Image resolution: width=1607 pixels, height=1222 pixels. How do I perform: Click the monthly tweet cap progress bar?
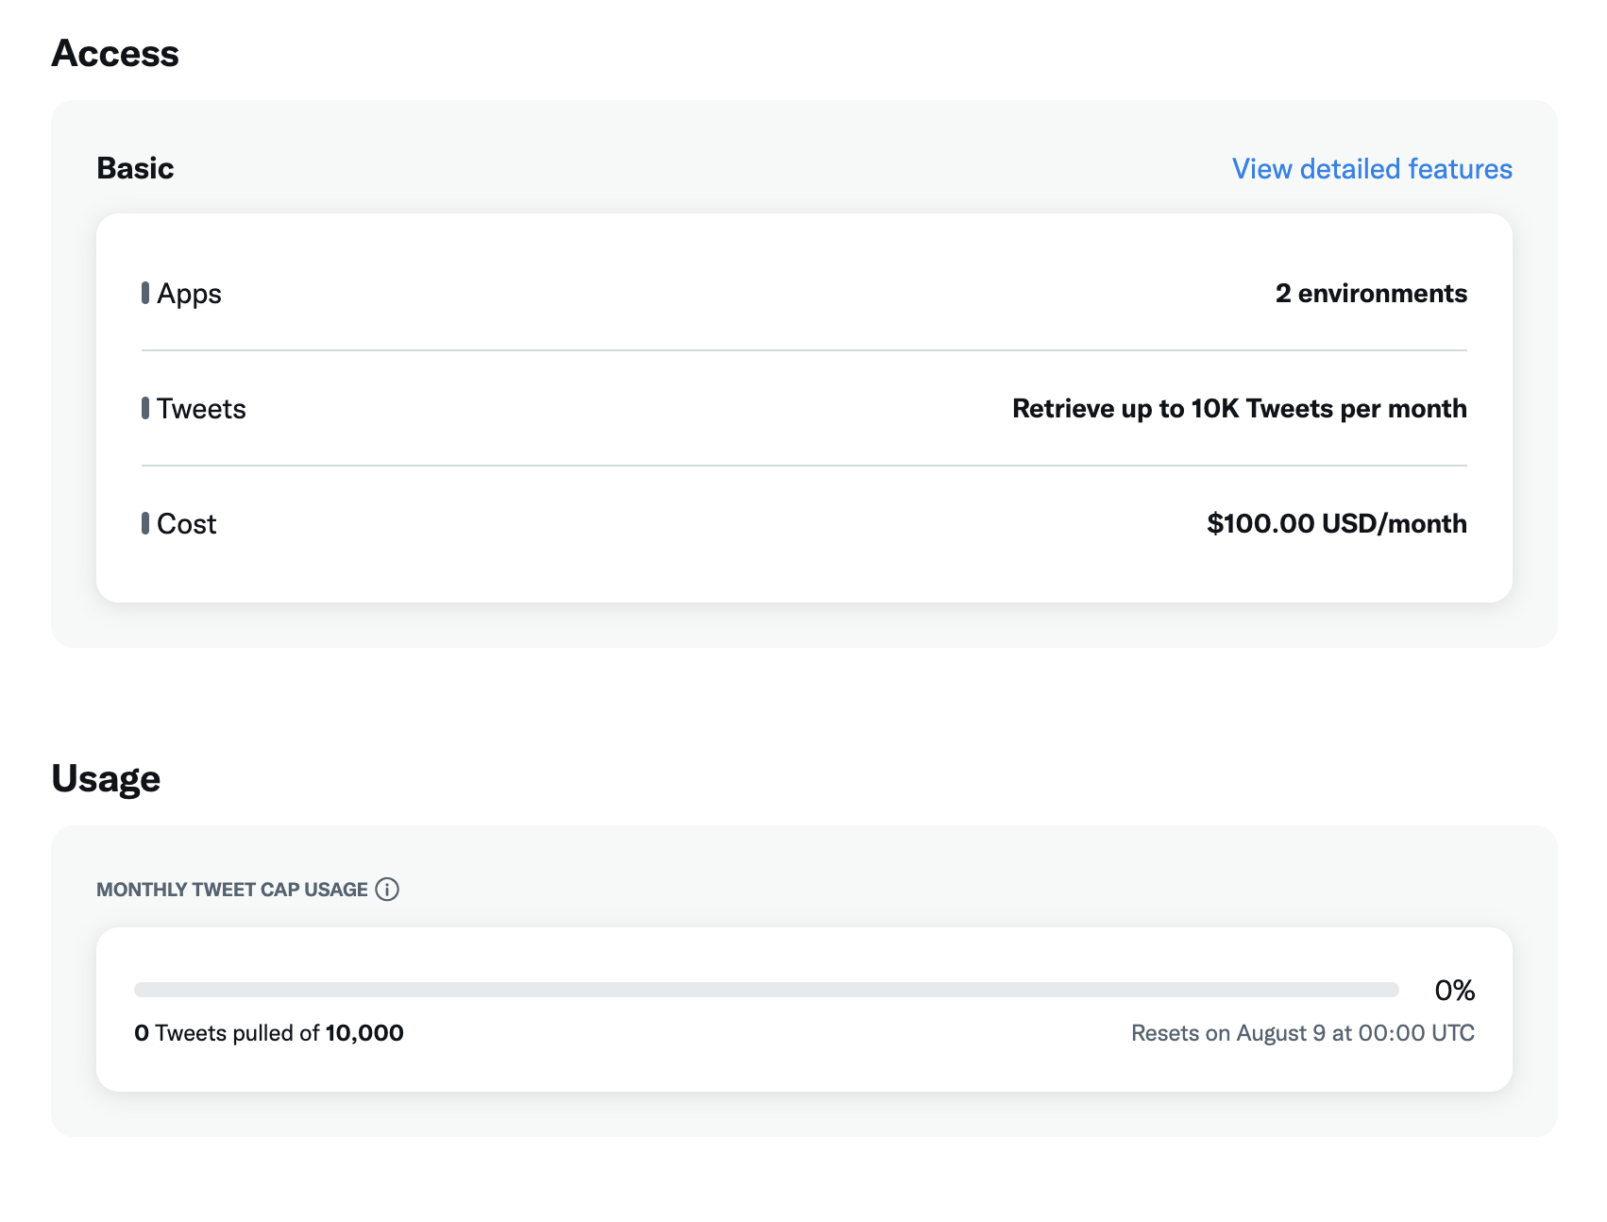pyautogui.click(x=766, y=990)
